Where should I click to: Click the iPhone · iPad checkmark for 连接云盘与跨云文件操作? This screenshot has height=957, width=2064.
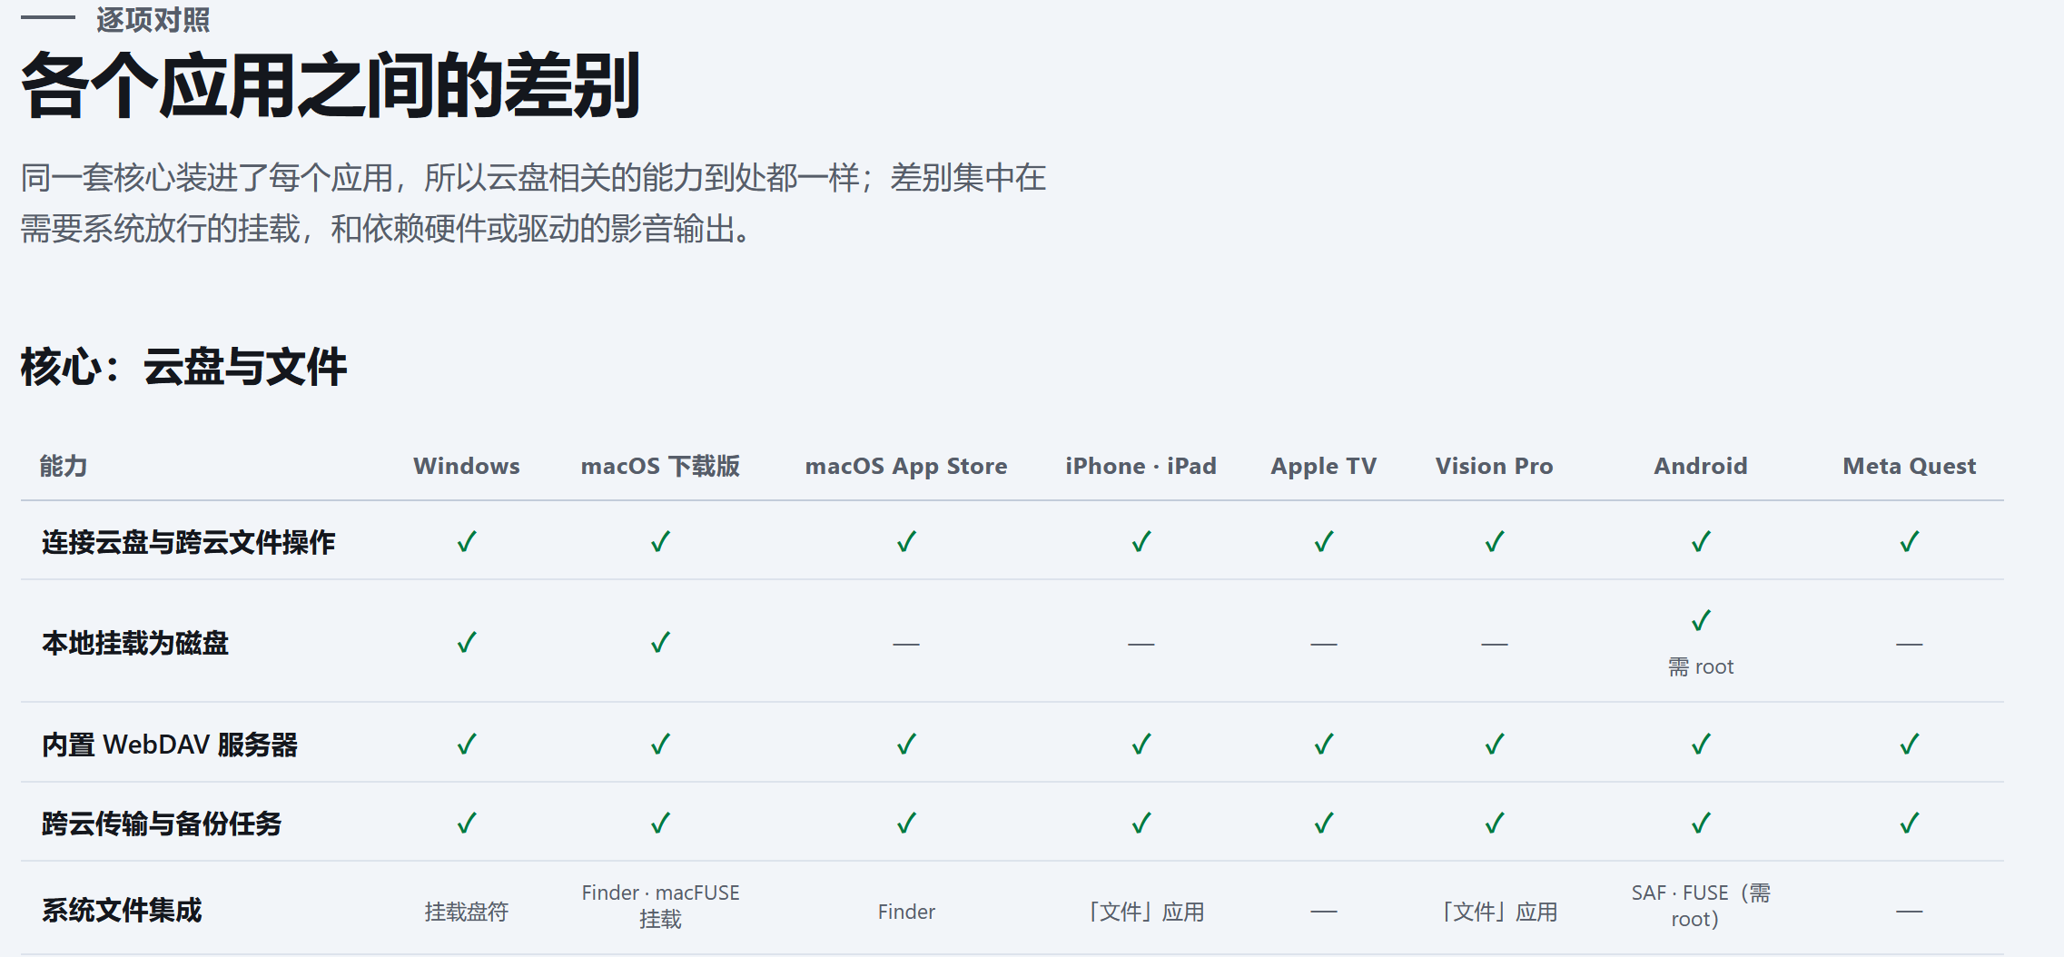(x=1141, y=542)
